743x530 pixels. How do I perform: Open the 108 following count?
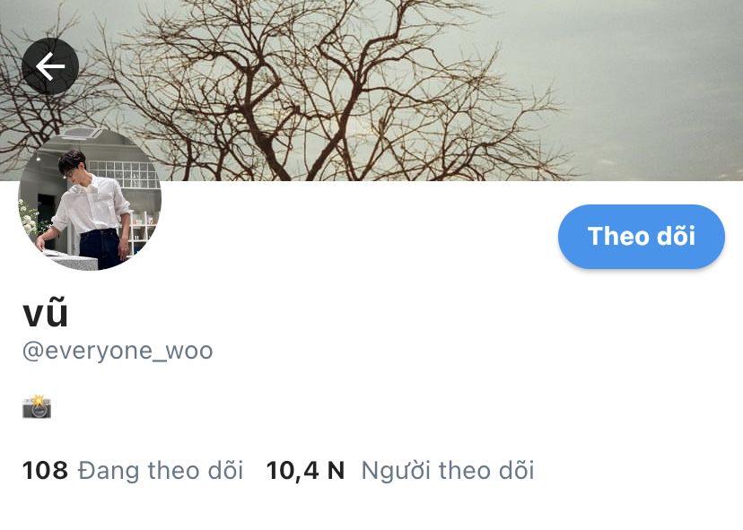pyautogui.click(x=45, y=470)
